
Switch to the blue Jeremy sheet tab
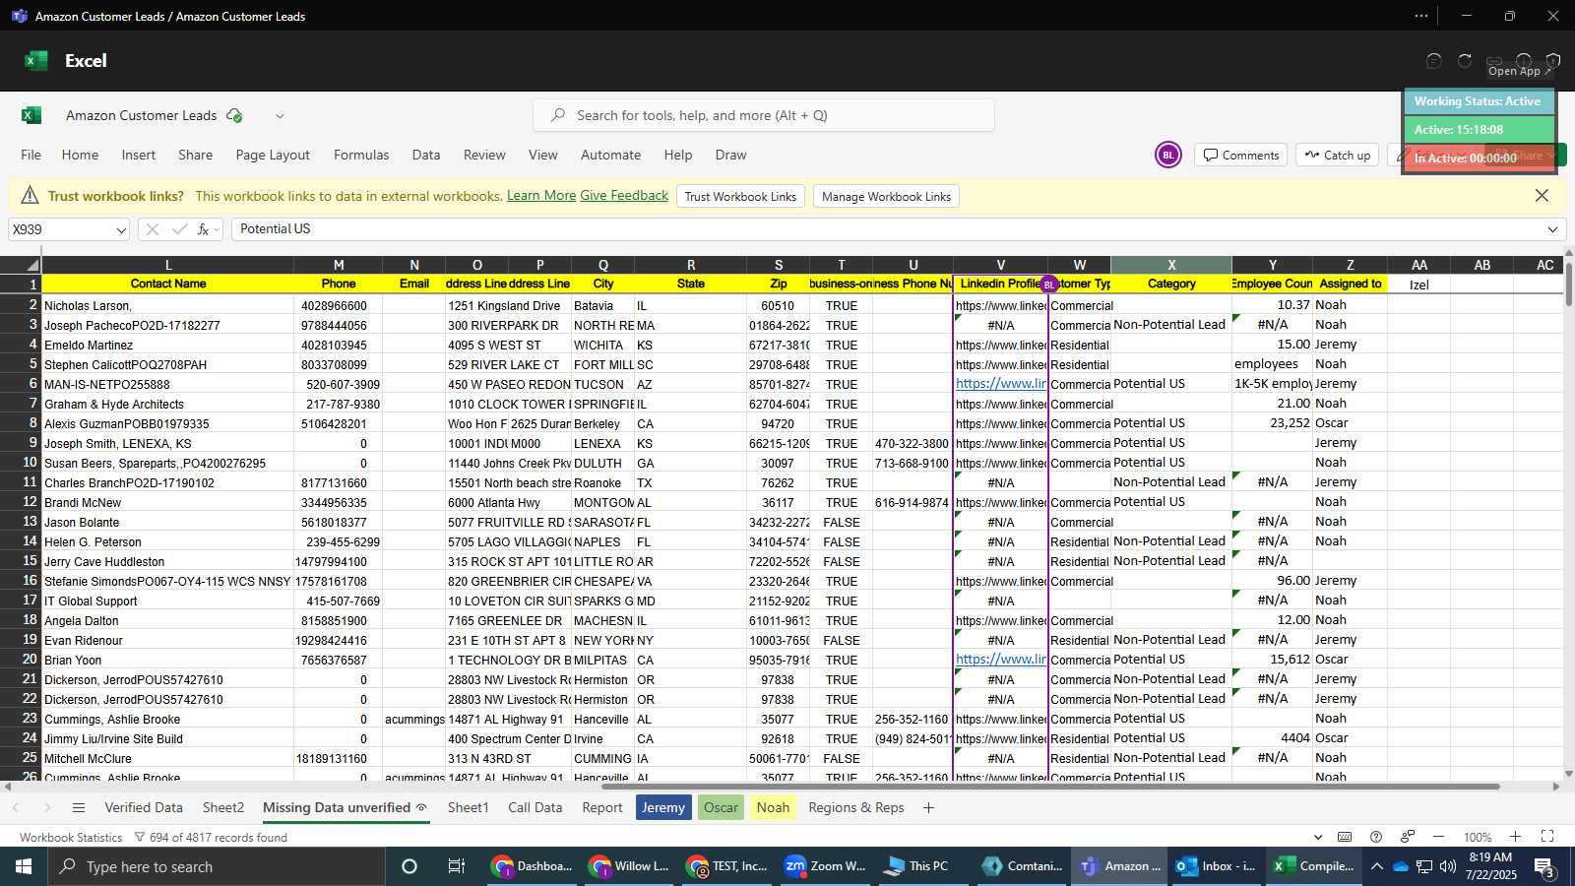click(x=663, y=808)
